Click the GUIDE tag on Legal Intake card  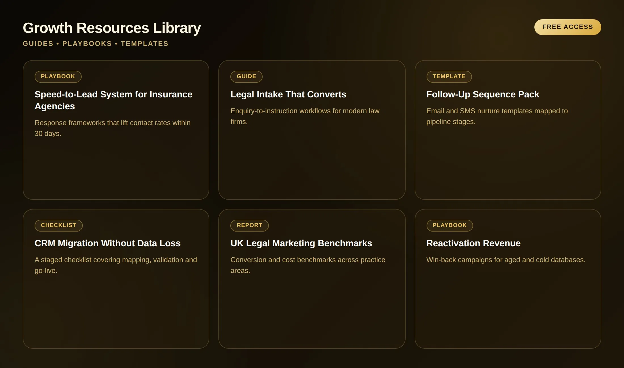pos(246,77)
